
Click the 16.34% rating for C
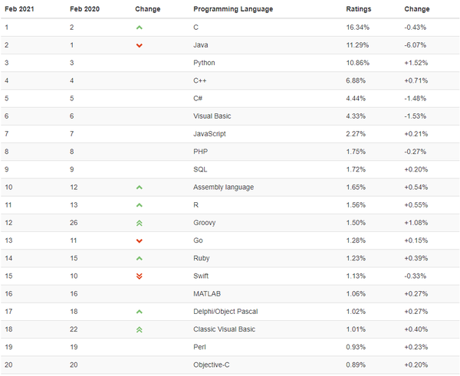pos(358,27)
